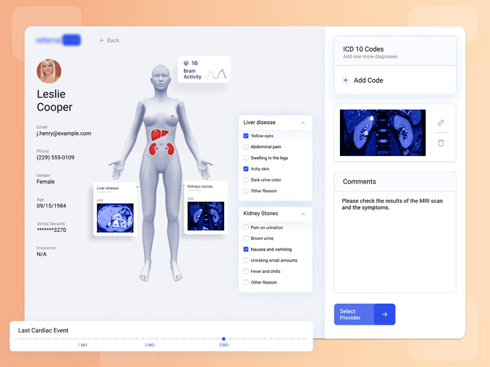Click the brain icon in Brain Activity card
This screenshot has height=367, width=490.
coord(186,63)
